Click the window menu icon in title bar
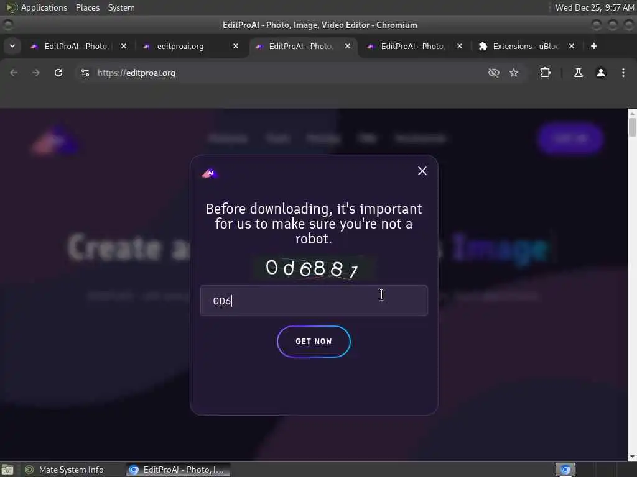Image resolution: width=637 pixels, height=477 pixels. click(x=7, y=25)
